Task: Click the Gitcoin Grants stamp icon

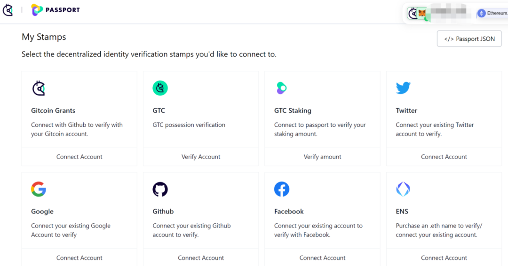Action: [39, 88]
